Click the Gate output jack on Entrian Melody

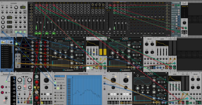click(x=104, y=83)
